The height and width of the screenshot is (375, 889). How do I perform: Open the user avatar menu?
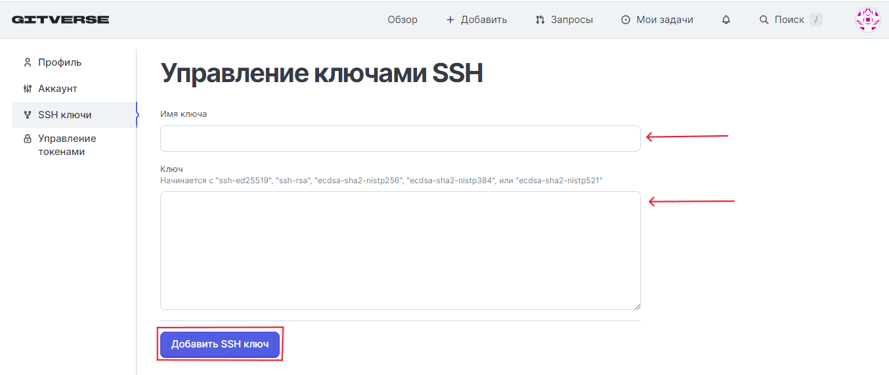(867, 20)
